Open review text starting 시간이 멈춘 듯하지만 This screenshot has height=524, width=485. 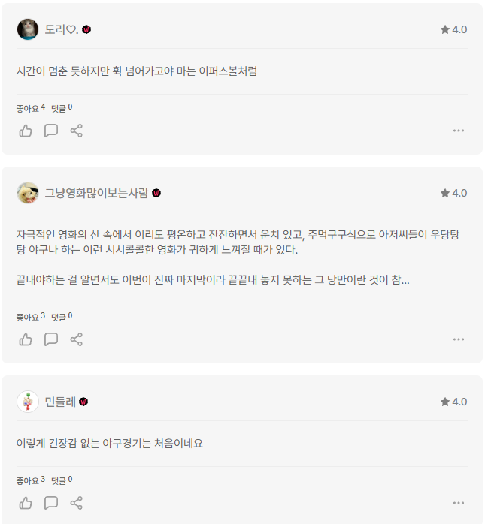tap(137, 71)
